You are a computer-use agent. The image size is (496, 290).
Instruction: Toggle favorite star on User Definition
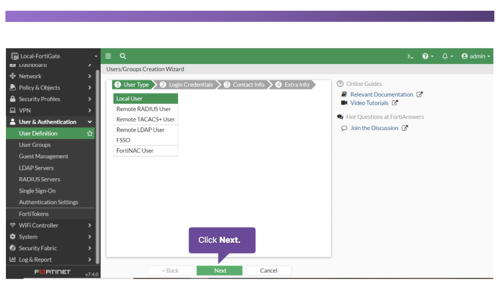tap(90, 133)
